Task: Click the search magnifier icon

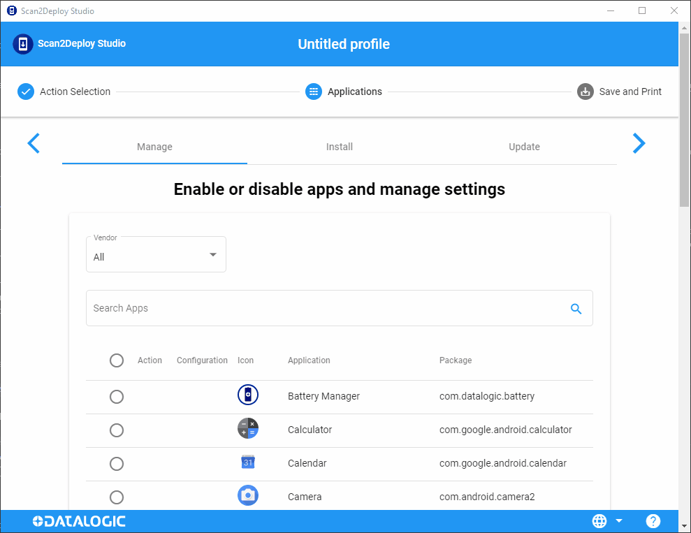Action: 576,309
